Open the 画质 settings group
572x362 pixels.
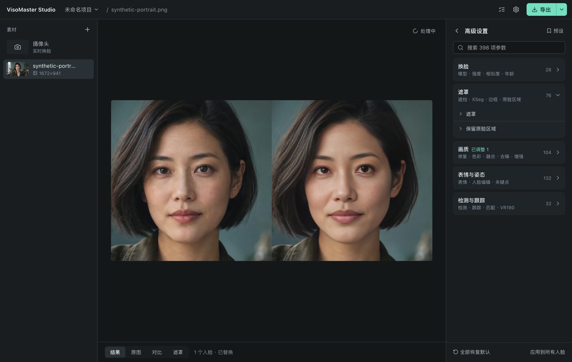click(509, 152)
